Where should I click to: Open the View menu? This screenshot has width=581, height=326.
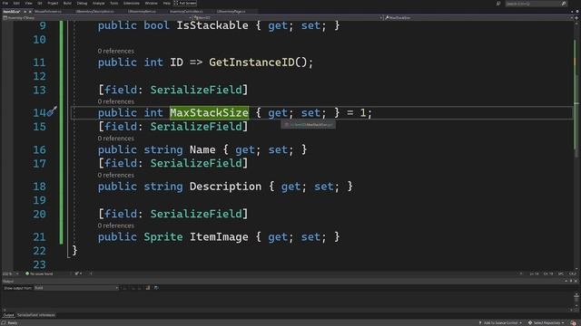[x=28, y=4]
